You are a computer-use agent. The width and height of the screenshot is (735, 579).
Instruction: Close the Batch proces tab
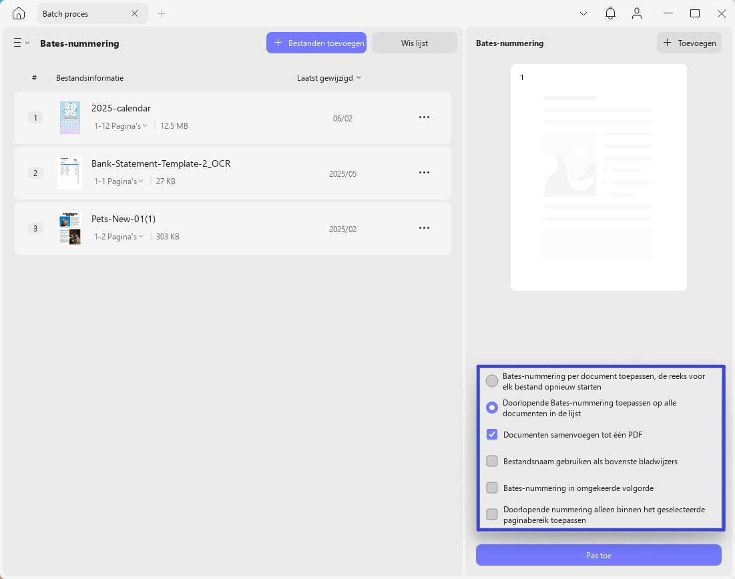[x=135, y=13]
